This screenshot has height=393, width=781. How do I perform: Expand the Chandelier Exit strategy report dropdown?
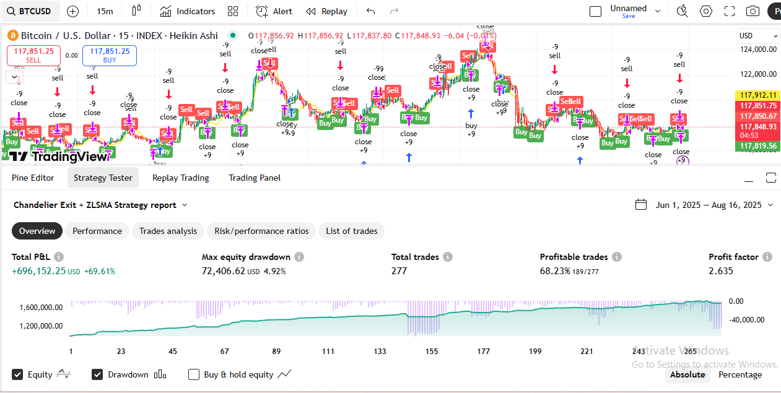click(101, 205)
